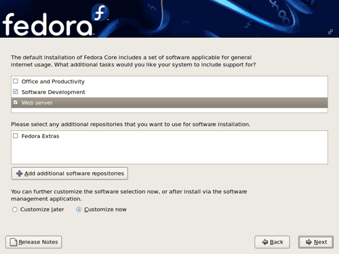
Task: Uncheck the Web server checkbox
Action: pyautogui.click(x=16, y=102)
